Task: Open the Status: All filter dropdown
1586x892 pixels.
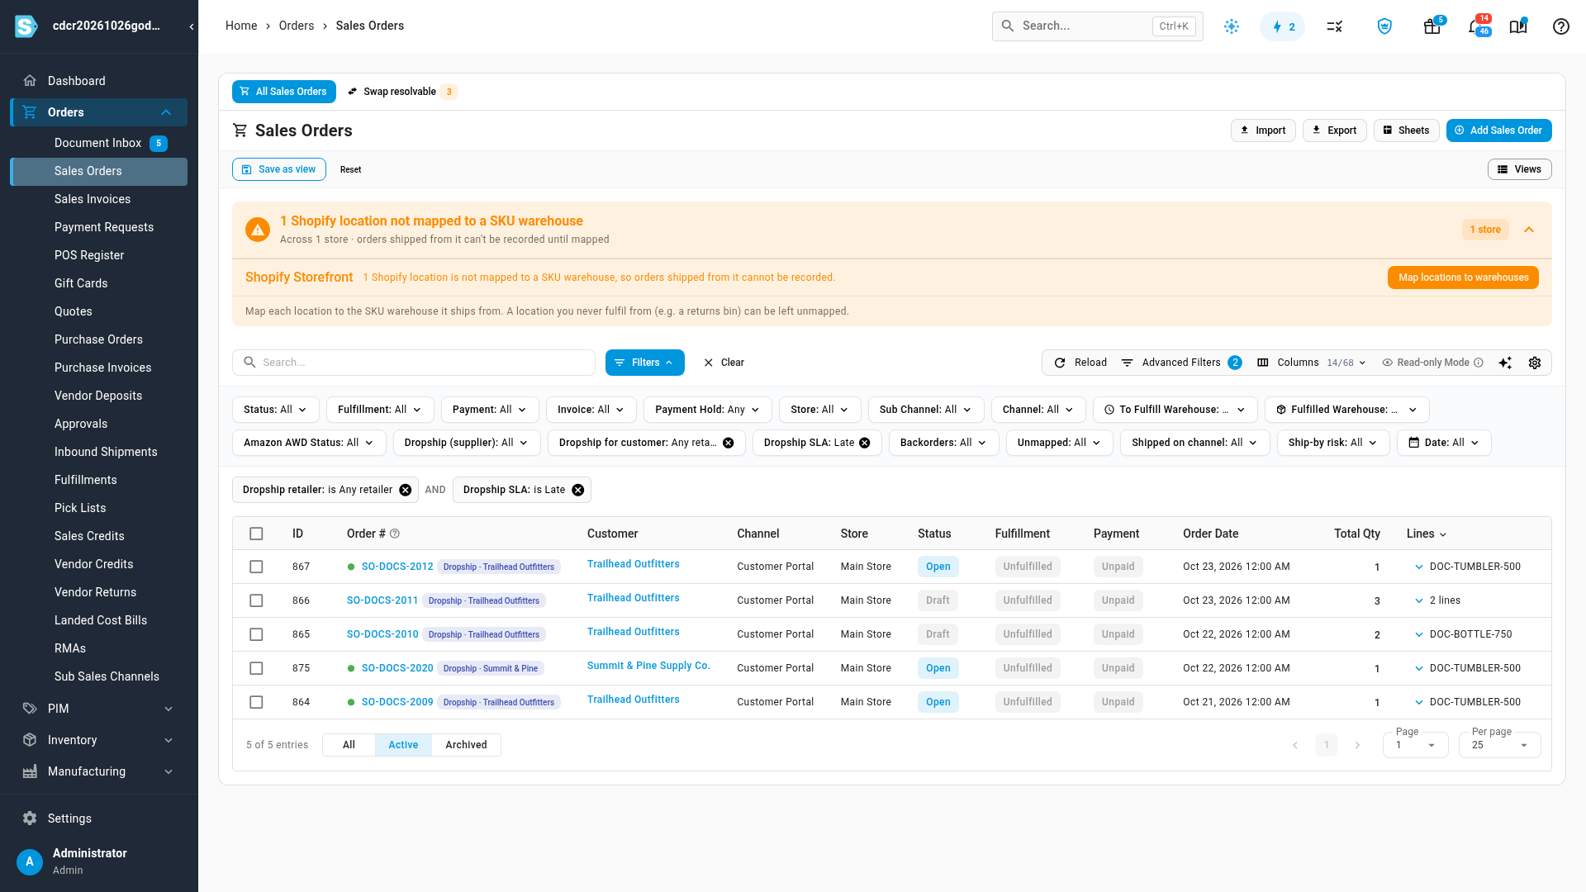Action: pos(275,410)
